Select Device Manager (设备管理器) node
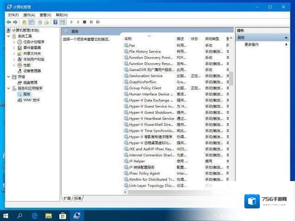Viewport: 295px width, 221px height. tap(32, 71)
